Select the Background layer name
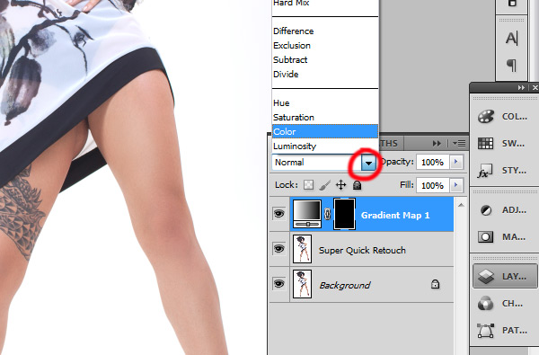 tap(345, 285)
